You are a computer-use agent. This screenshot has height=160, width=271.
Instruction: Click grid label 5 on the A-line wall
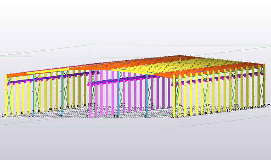[200, 114]
